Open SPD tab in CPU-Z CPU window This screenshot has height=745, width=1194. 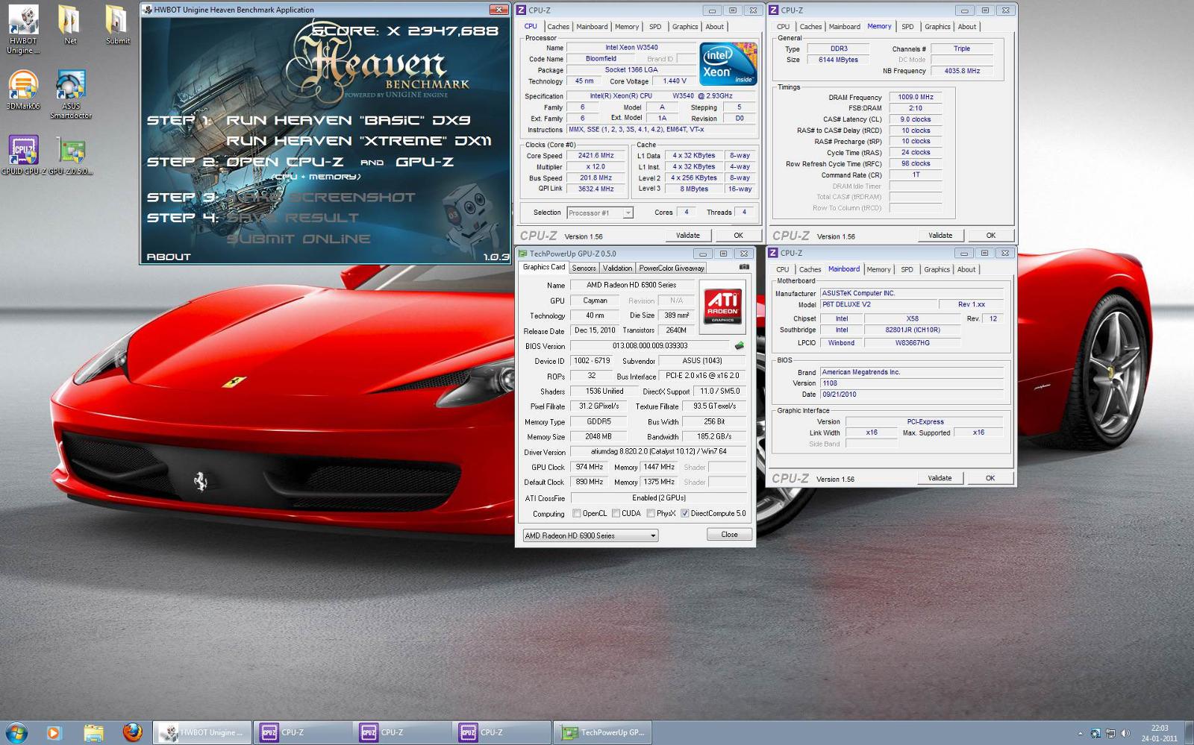655,26
